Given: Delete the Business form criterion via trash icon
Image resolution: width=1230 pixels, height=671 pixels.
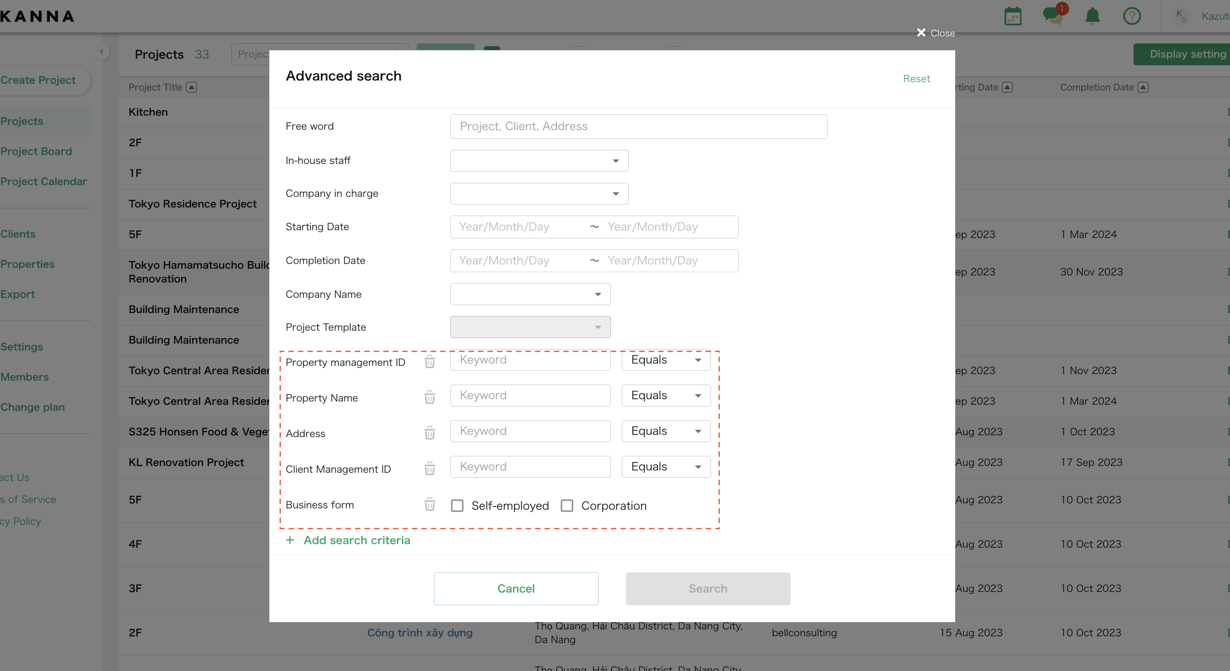Looking at the screenshot, I should (429, 505).
